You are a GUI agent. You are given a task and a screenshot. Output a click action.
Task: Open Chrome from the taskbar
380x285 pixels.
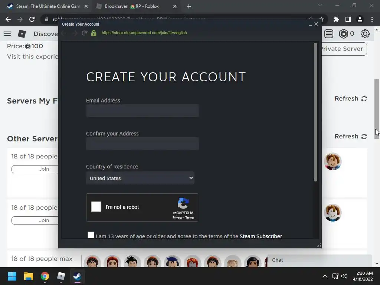click(45, 276)
